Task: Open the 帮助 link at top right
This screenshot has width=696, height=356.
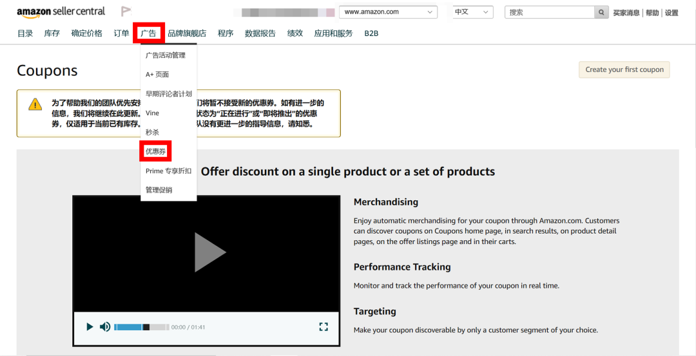Action: 652,13
